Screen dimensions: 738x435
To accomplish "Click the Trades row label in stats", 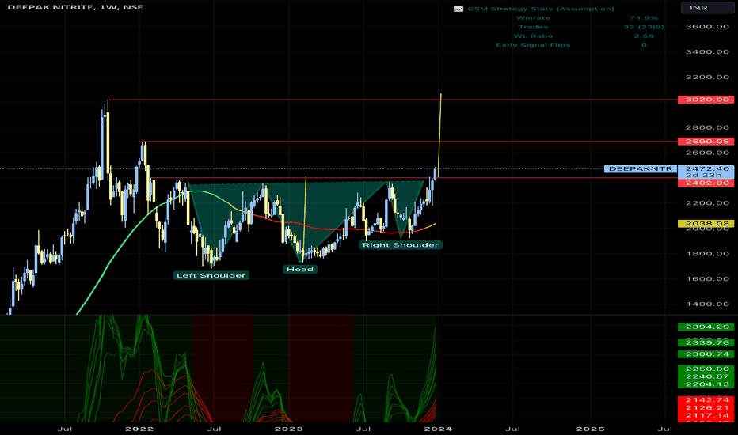I will 533,27.
